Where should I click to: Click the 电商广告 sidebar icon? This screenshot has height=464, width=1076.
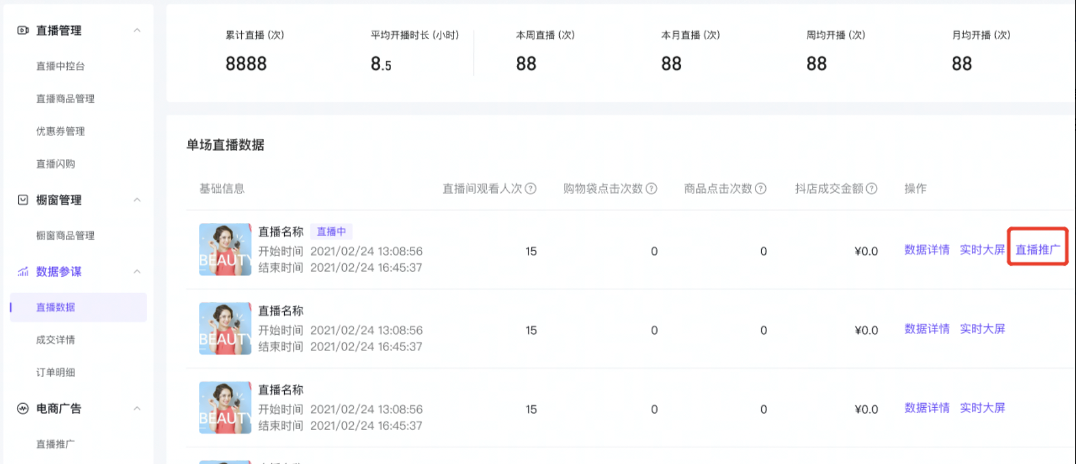coord(23,408)
